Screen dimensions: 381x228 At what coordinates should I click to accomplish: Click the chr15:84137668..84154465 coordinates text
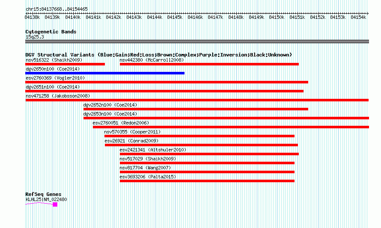57,9
